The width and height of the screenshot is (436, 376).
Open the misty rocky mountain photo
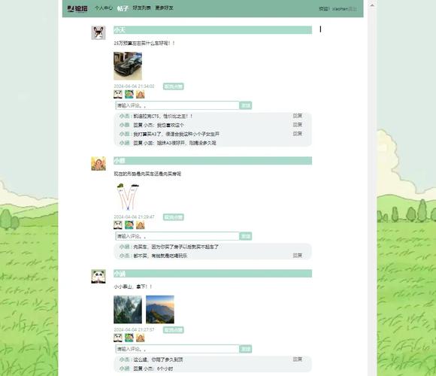point(128,310)
